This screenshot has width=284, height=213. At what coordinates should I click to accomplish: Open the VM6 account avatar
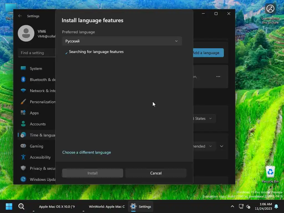[26, 33]
